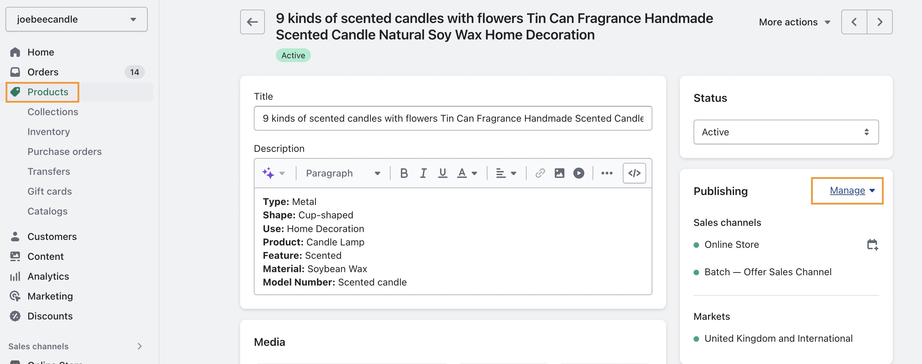The height and width of the screenshot is (364, 922).
Task: Open Gift cards page
Action: (x=49, y=192)
